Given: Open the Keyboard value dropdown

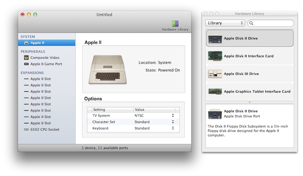Looking at the screenshot, I should click(x=173, y=128).
